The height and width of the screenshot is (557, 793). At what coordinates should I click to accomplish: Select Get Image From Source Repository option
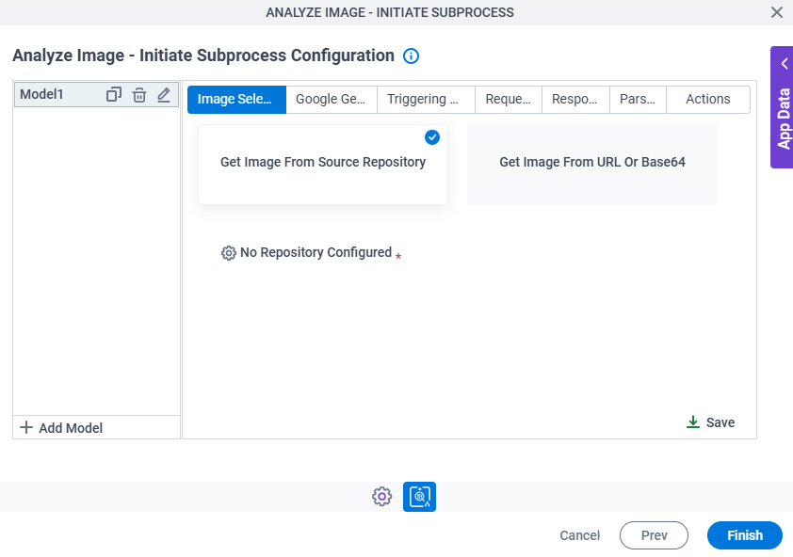[323, 165]
